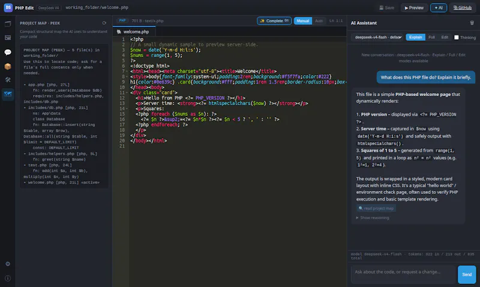
Task: Expand Show reasoning disclosure
Action: coord(373,218)
